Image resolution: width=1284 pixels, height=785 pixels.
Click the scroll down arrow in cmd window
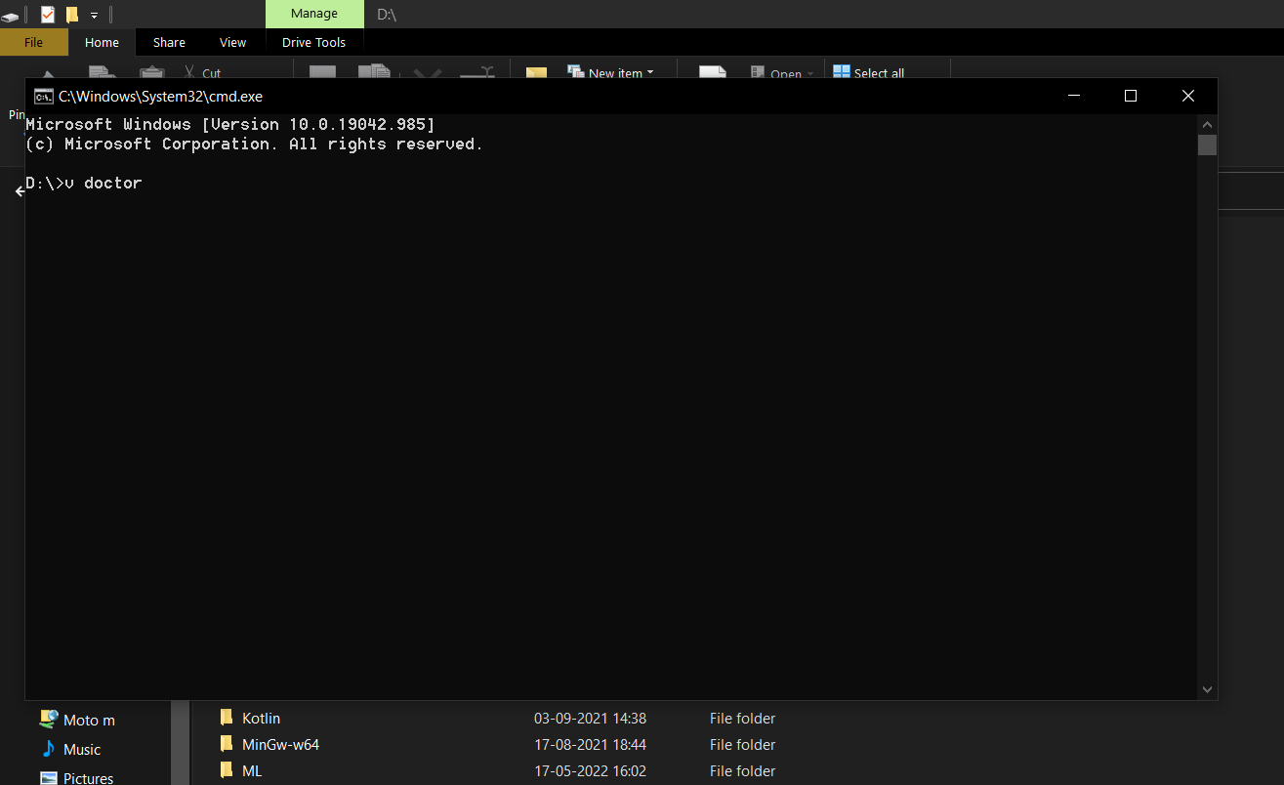[x=1208, y=689]
